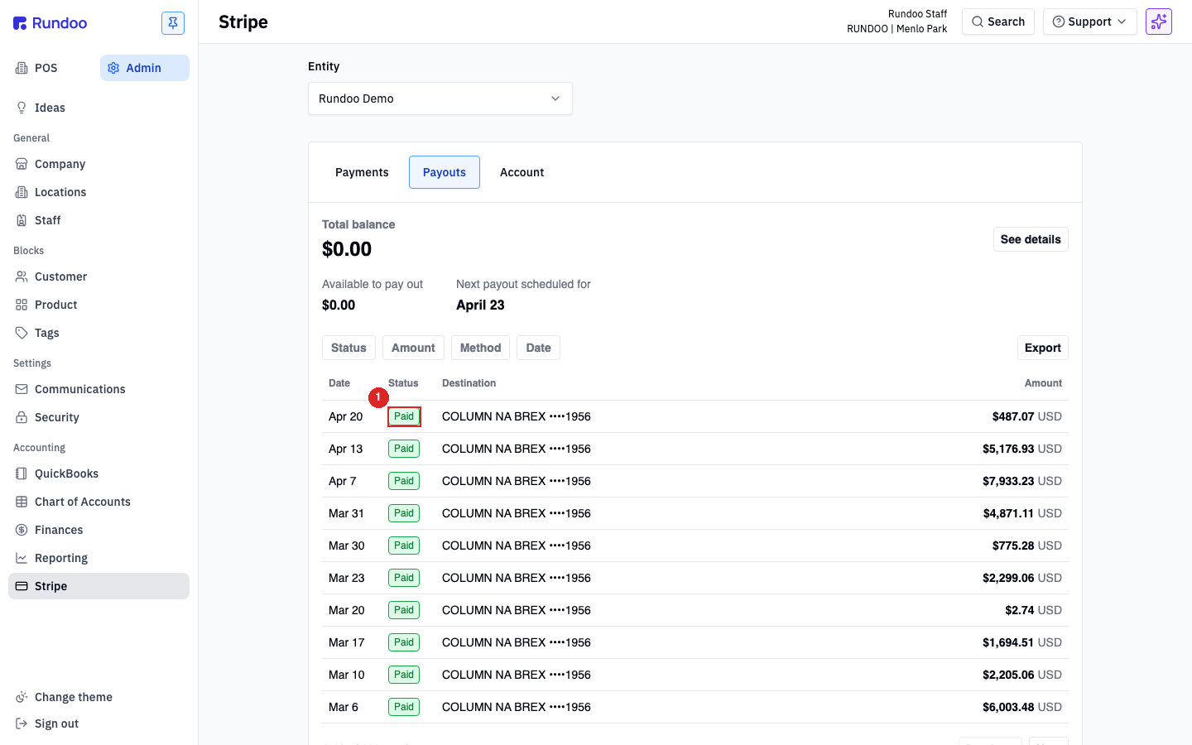Open the Change theme option
Screen dimensions: 1192x745
pos(99,697)
